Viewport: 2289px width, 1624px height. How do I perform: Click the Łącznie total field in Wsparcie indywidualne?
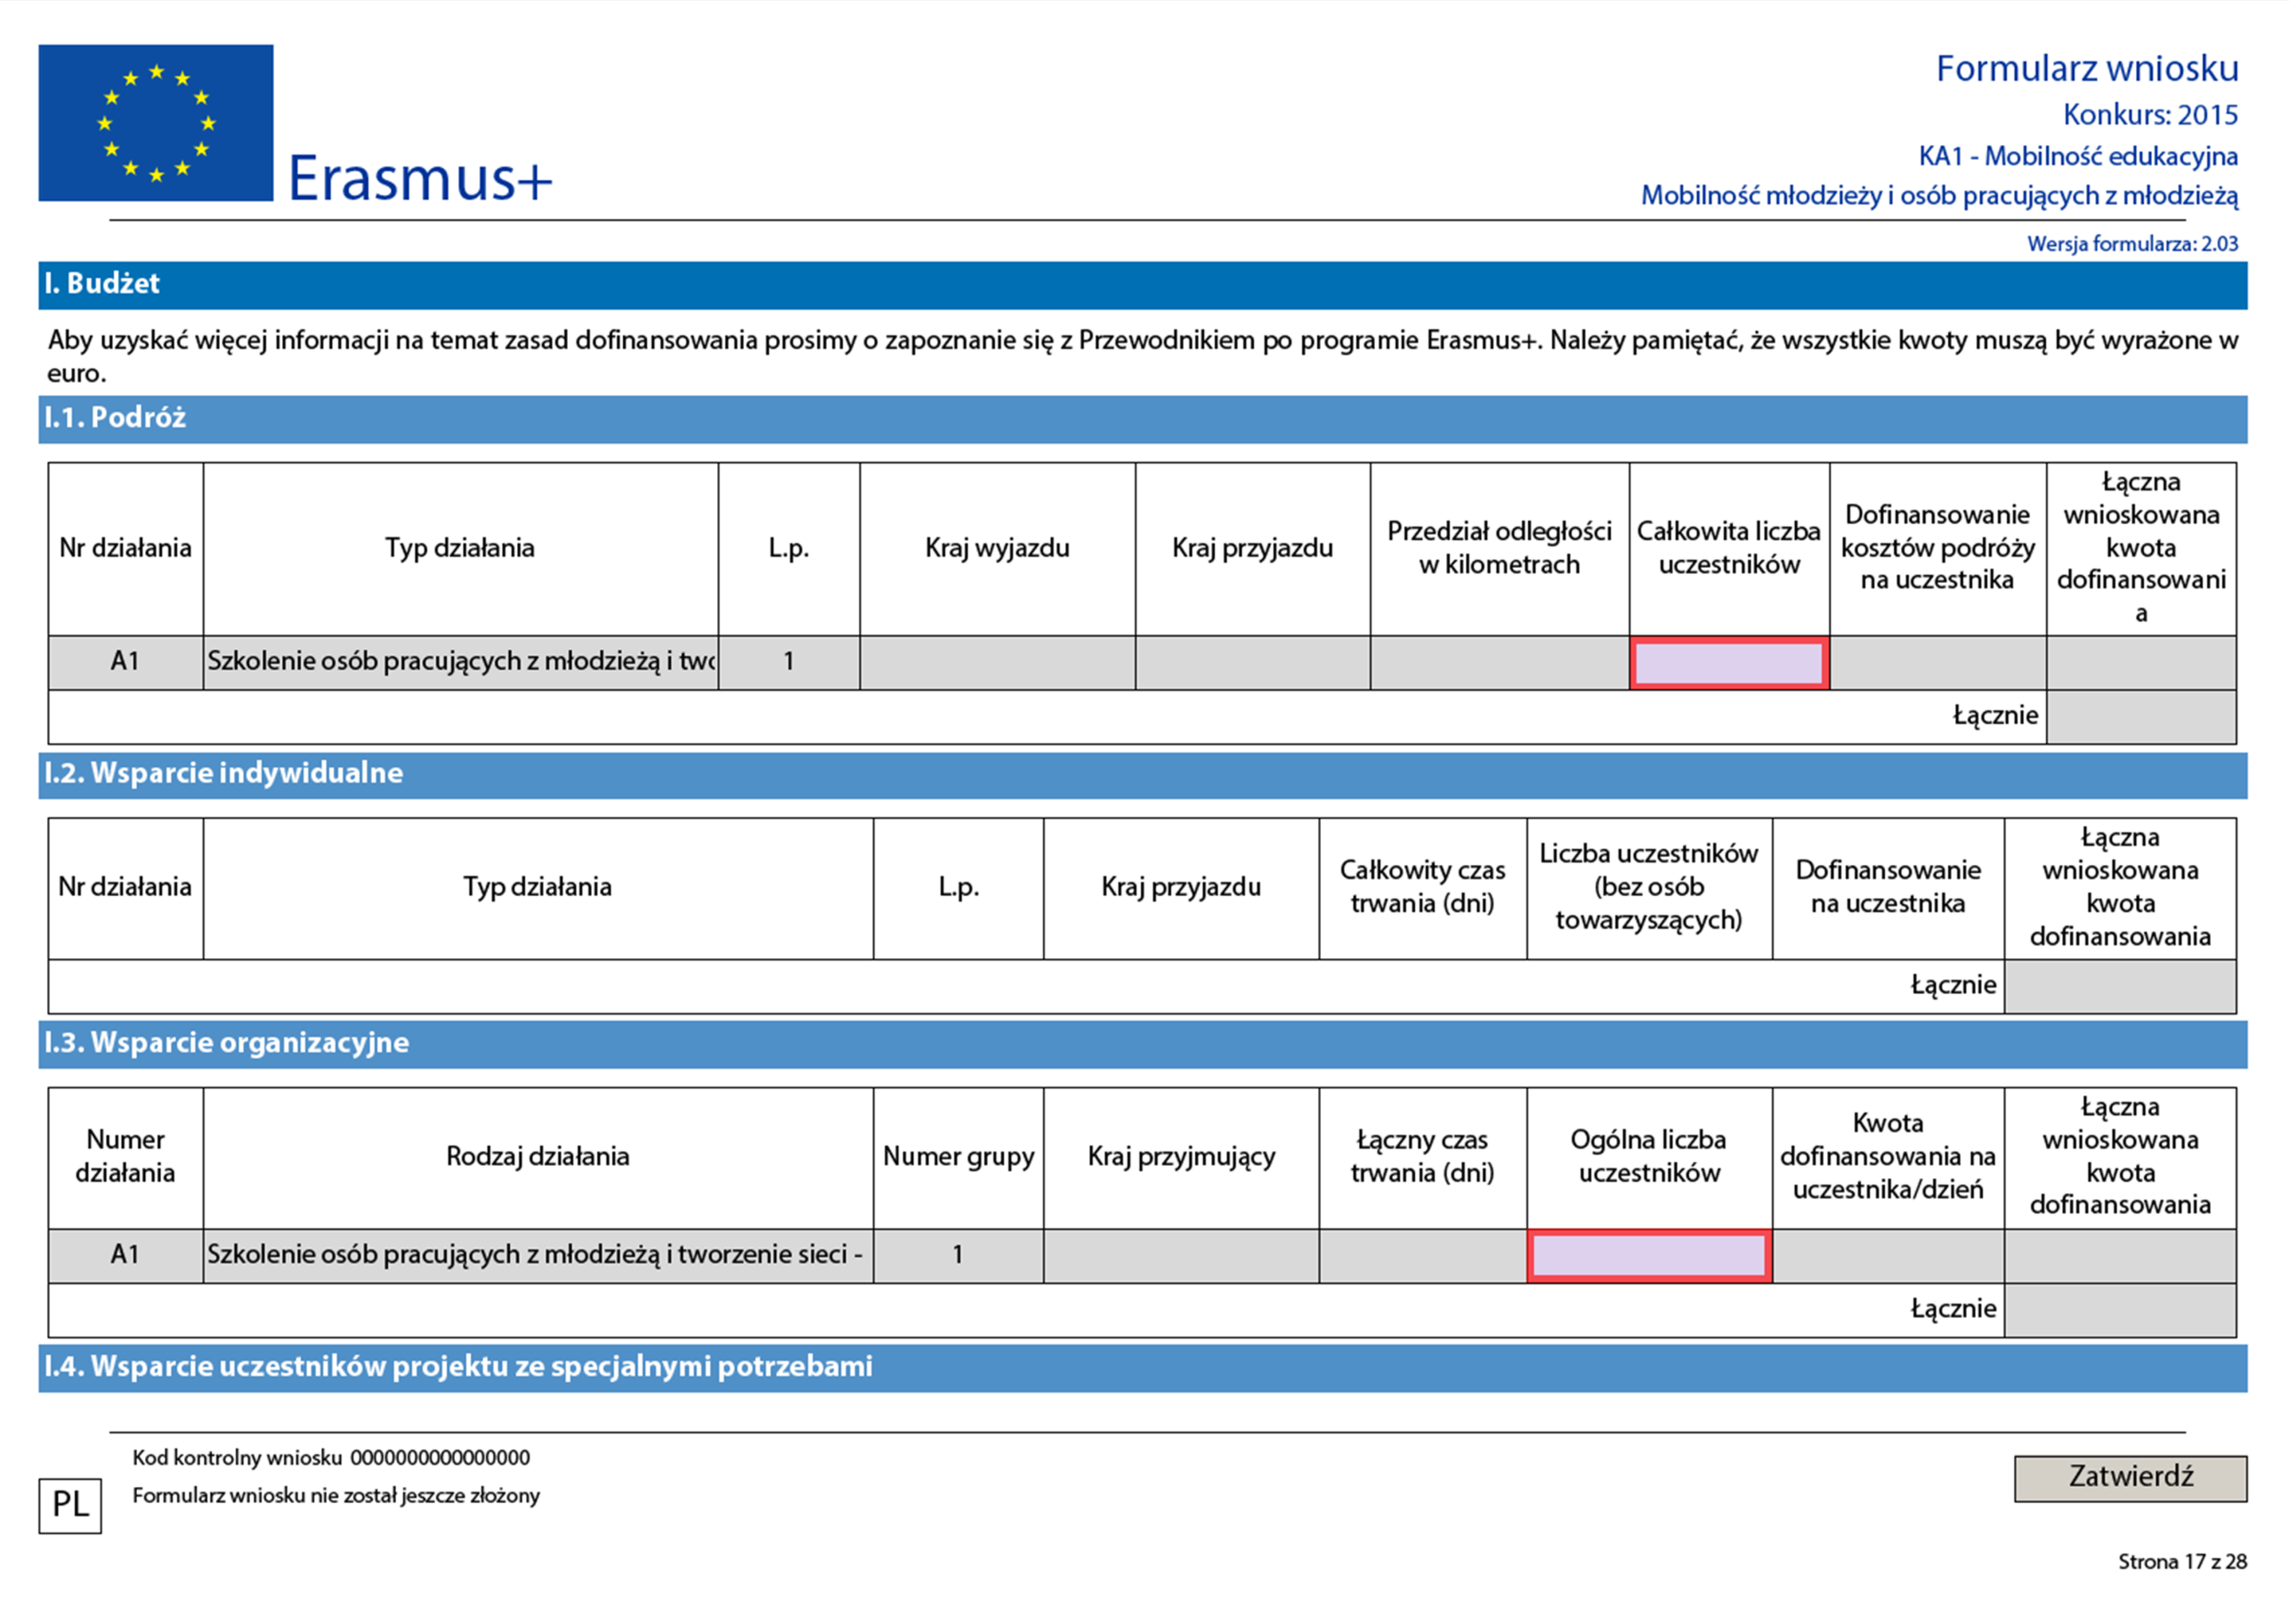(x=2120, y=987)
